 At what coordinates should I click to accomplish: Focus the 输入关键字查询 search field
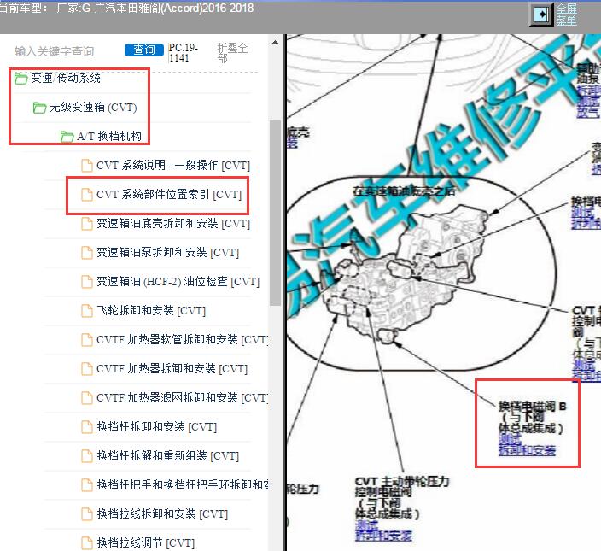(54, 51)
